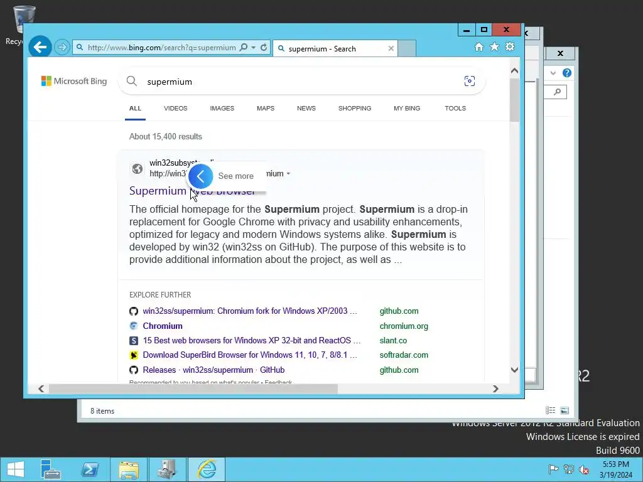The height and width of the screenshot is (482, 643).
Task: Open 'Releases · win32ss/supermium · GitHub' link
Action: point(213,370)
